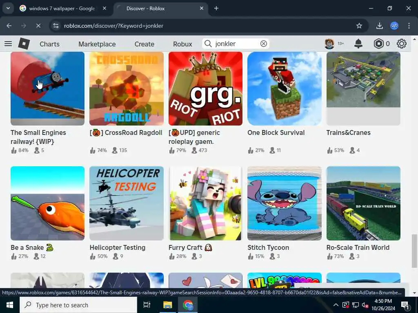Open Ro-Scale Train World thumbnail
The width and height of the screenshot is (418, 313).
pos(363,203)
